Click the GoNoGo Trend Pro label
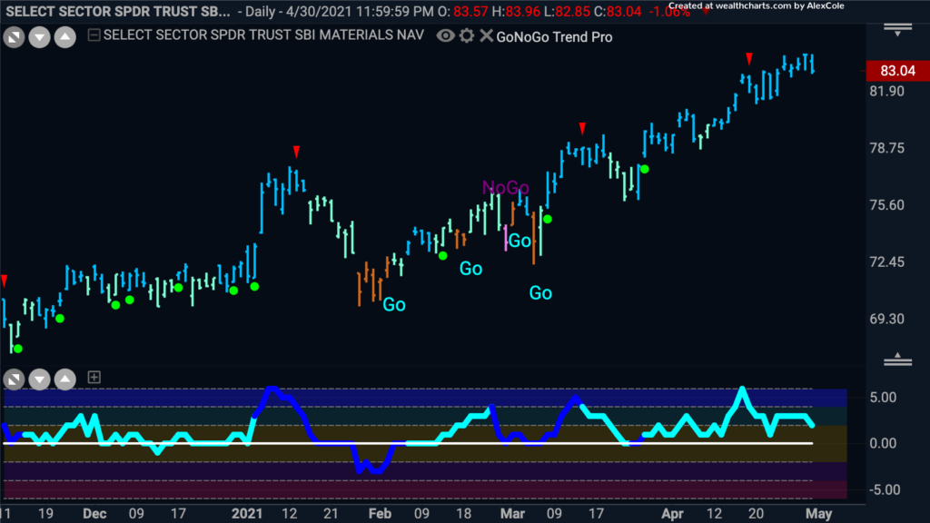 (x=554, y=36)
